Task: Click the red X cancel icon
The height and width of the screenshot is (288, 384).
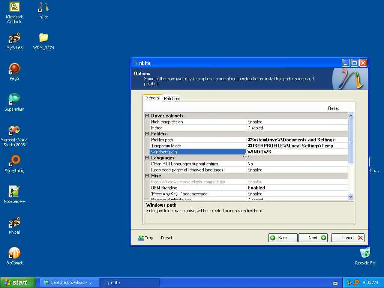Action: [360, 237]
